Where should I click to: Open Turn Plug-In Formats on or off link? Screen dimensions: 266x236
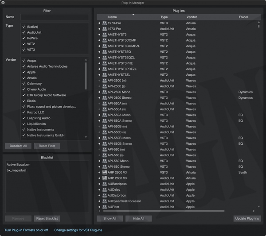[x=26, y=230]
